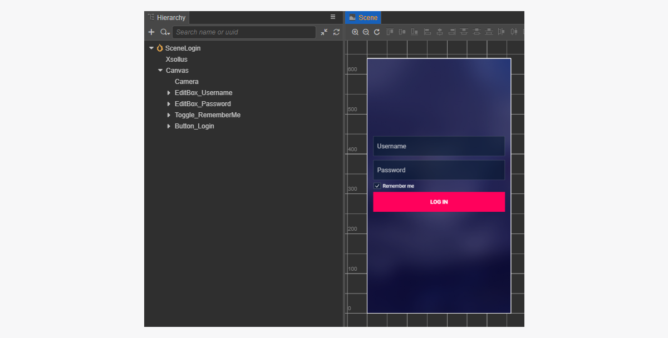Zoom in the Scene view
668x338 pixels.
[355, 32]
